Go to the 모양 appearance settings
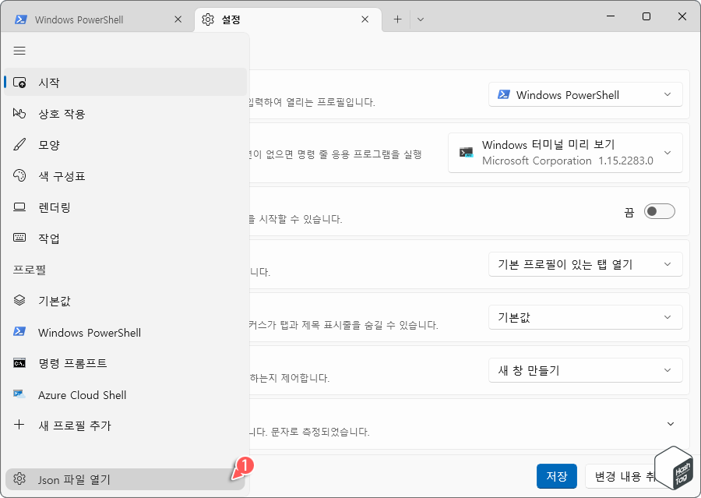 point(125,145)
